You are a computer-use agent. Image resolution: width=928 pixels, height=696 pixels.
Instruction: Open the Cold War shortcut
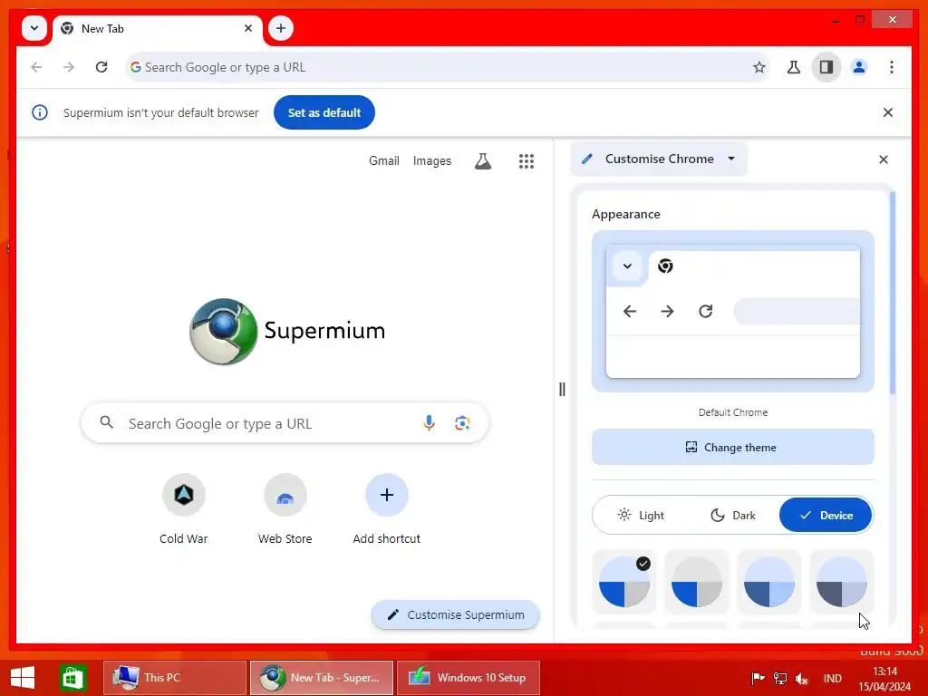tap(183, 509)
